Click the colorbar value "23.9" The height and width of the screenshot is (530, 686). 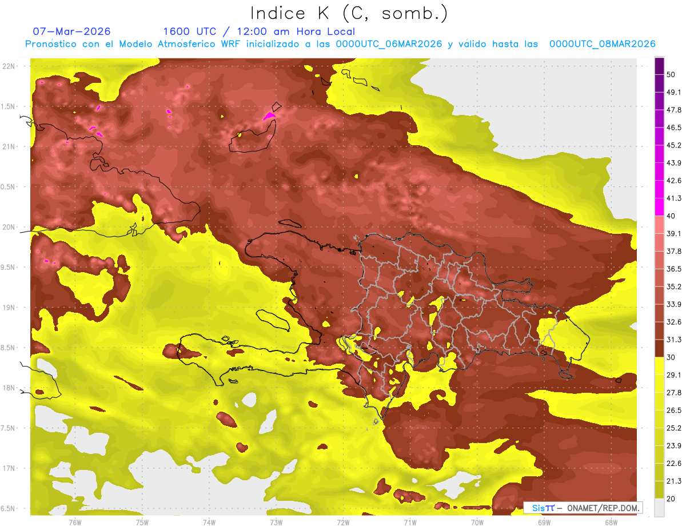pyautogui.click(x=674, y=445)
